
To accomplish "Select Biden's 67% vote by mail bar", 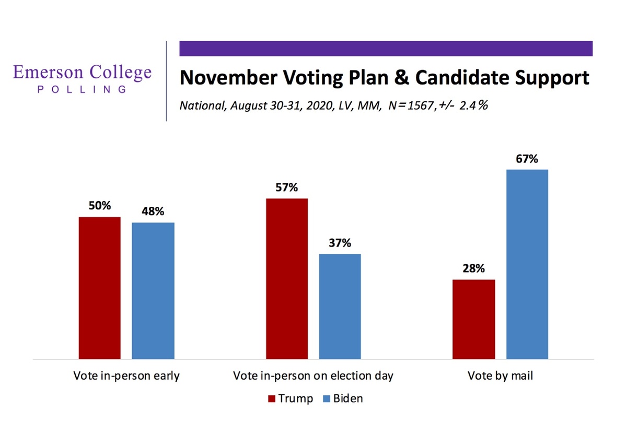I will pos(527,264).
